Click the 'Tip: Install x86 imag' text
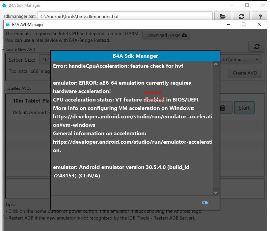Screen dimensions: 270x231 pos(30,71)
